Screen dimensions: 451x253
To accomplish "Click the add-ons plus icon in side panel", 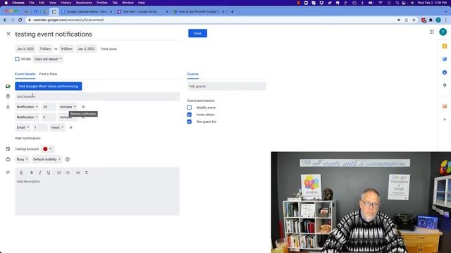I will [445, 119].
